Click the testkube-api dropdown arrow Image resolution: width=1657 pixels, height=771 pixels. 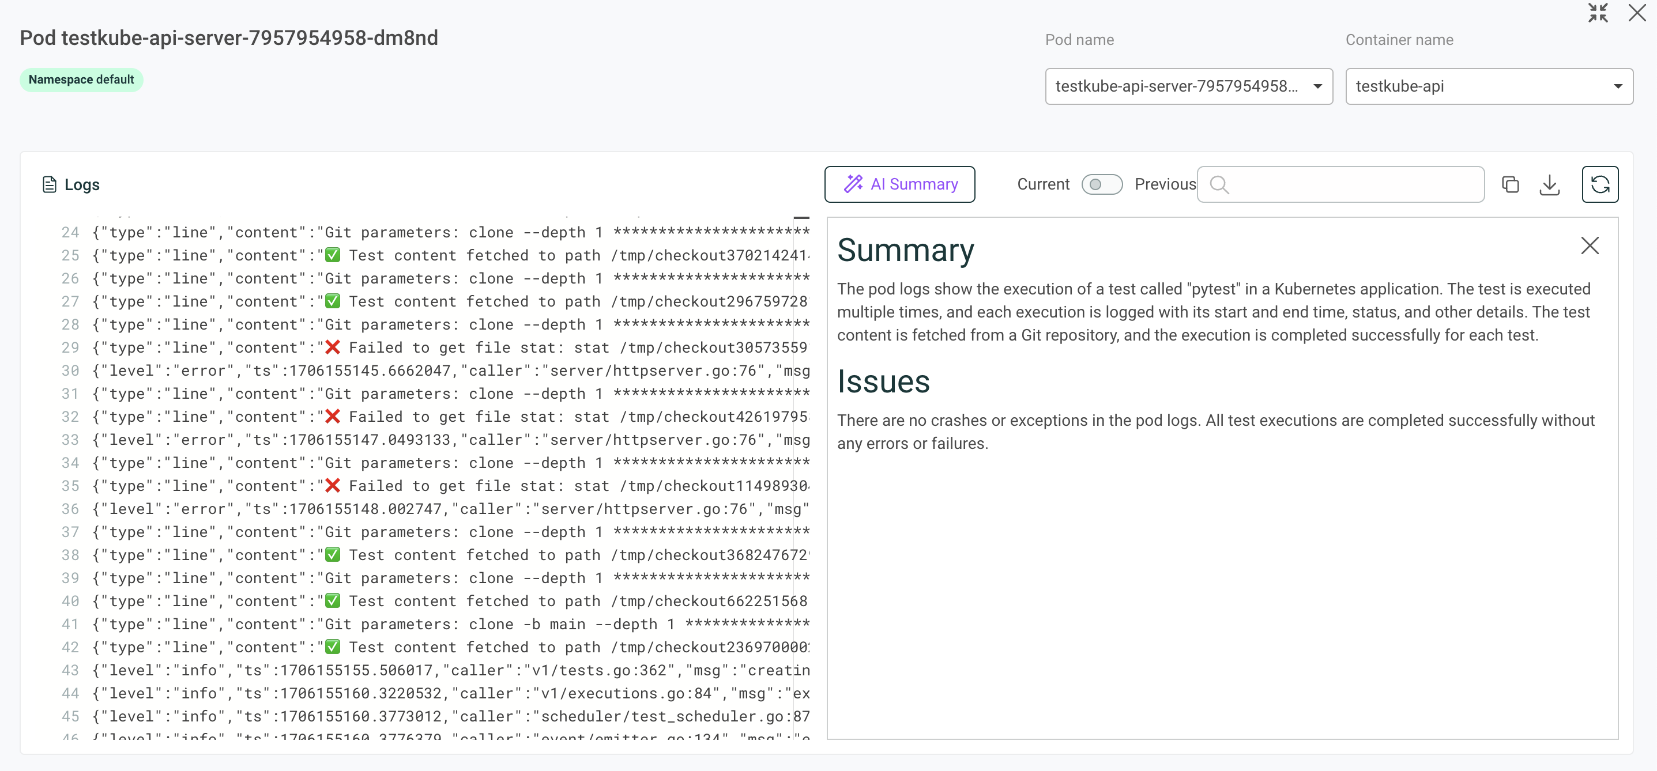[x=1617, y=86]
